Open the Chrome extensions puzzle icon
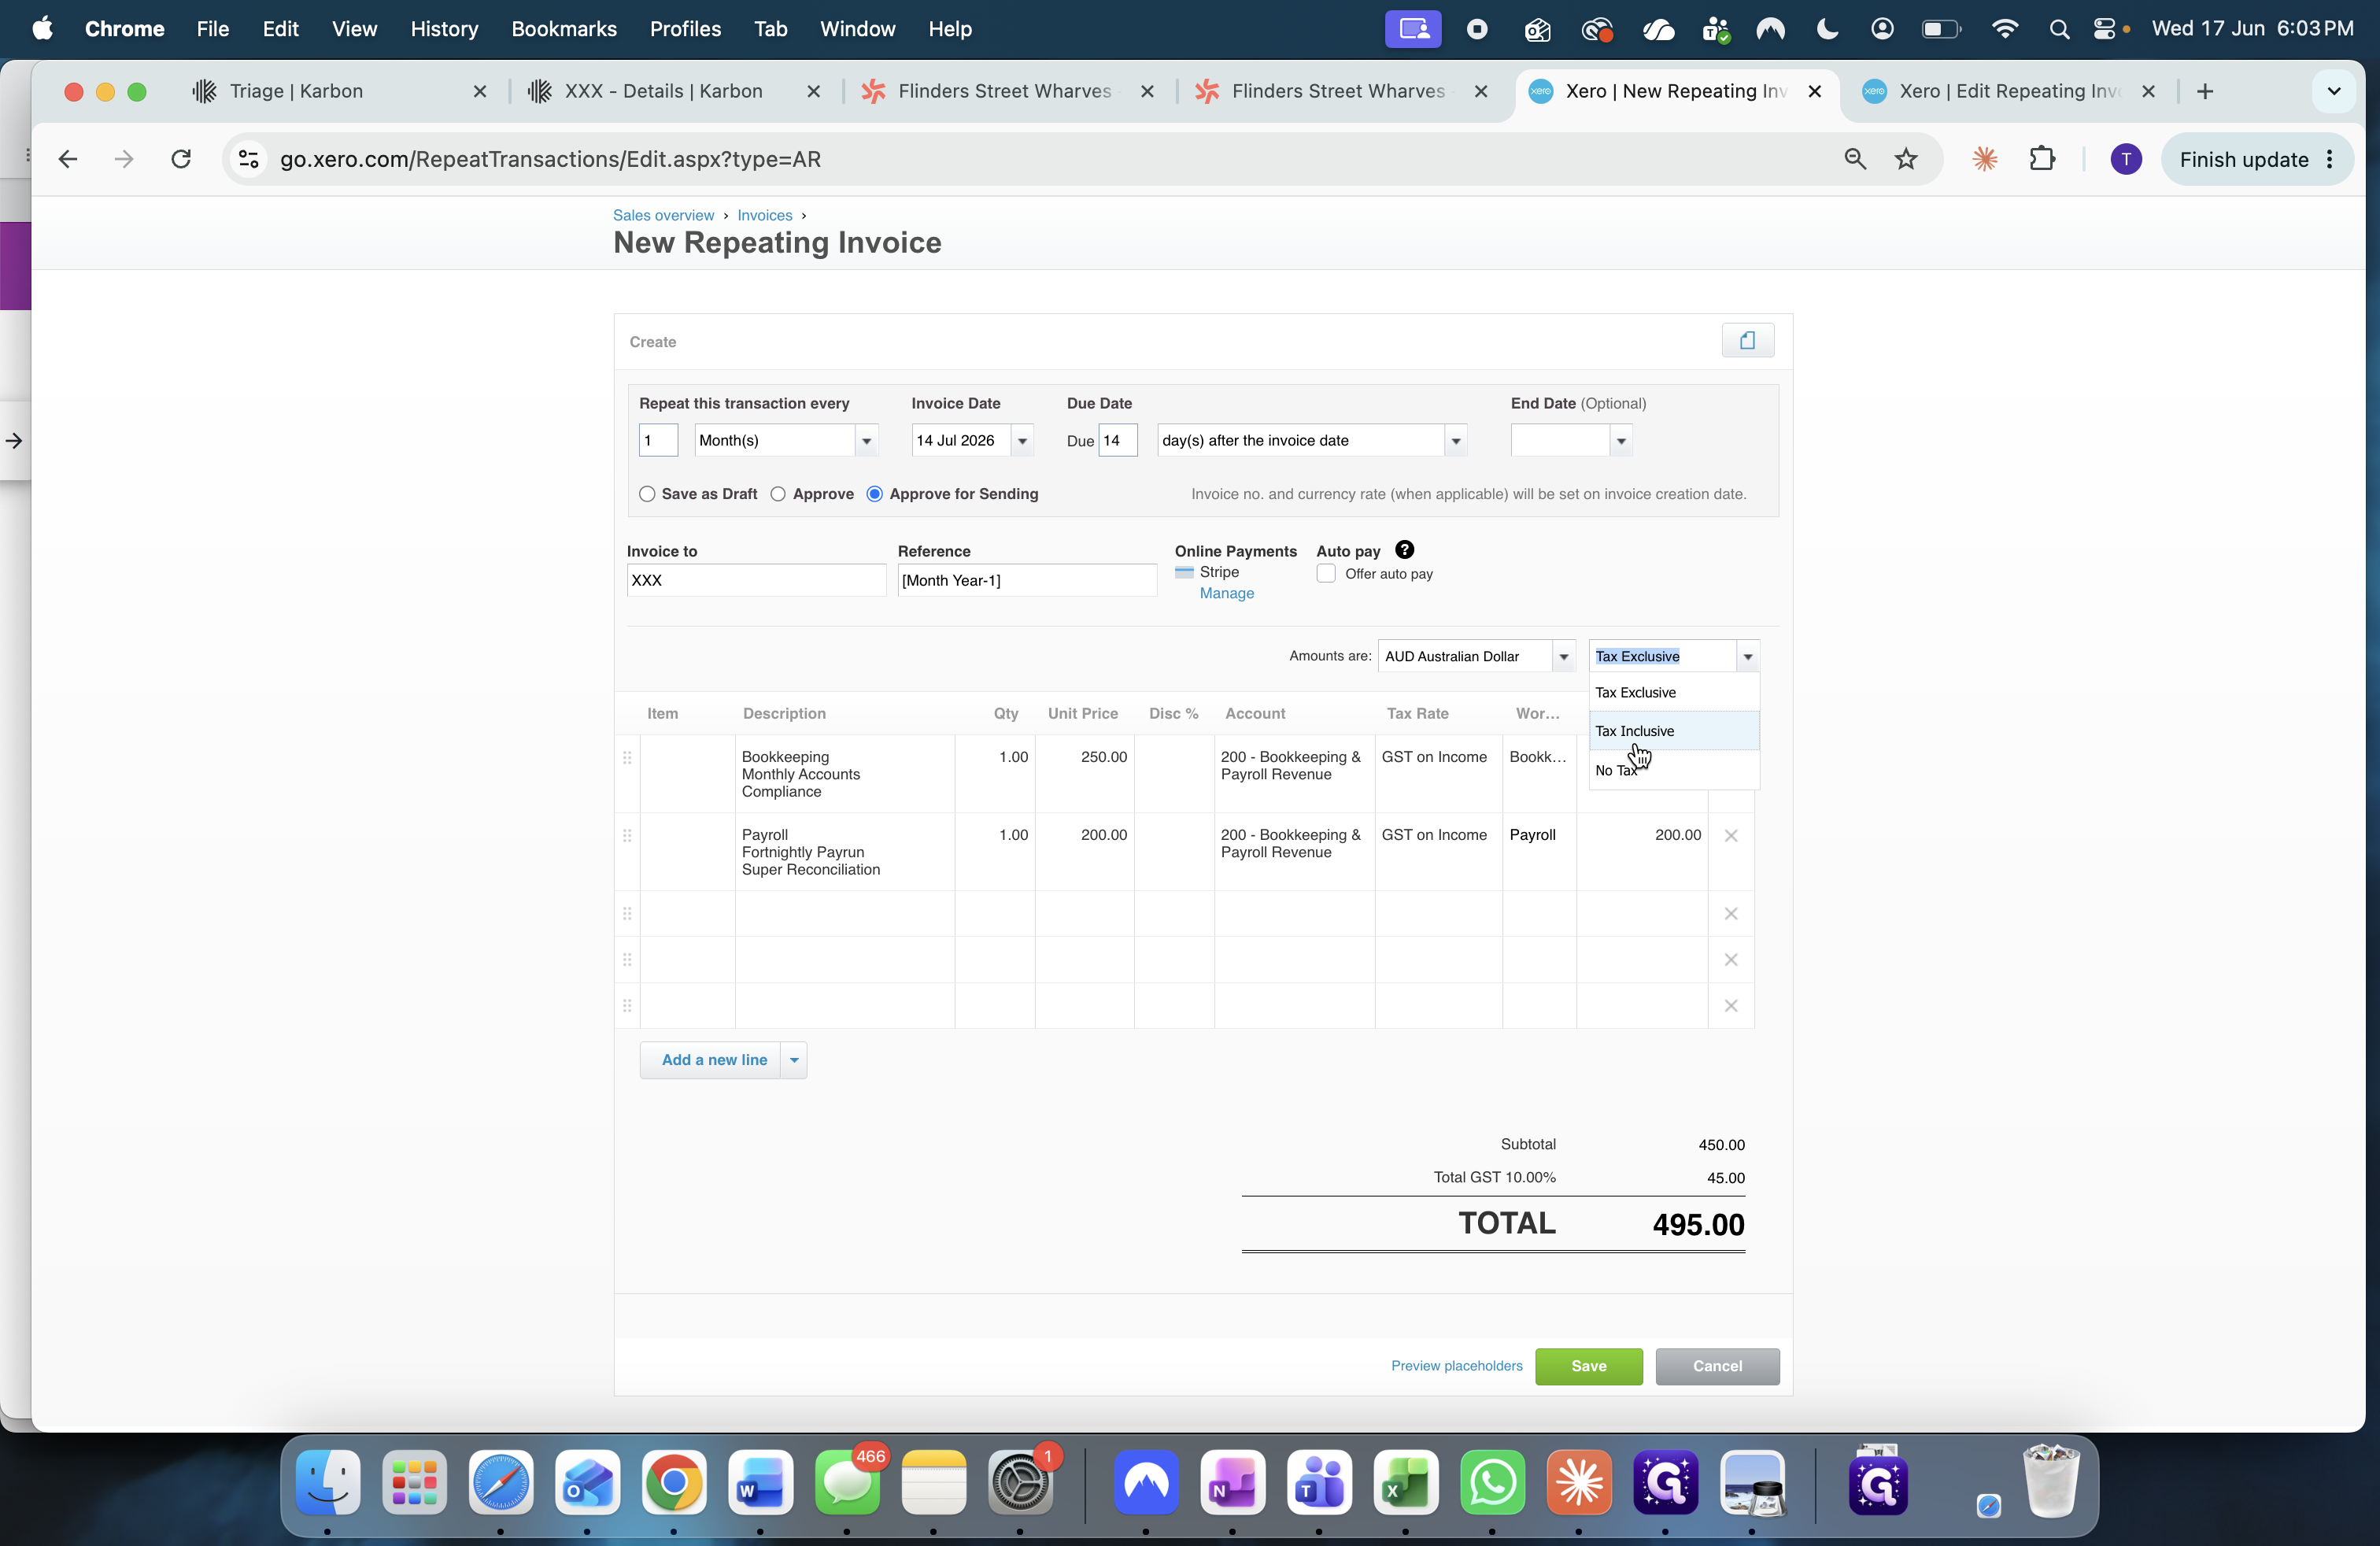 [2042, 159]
